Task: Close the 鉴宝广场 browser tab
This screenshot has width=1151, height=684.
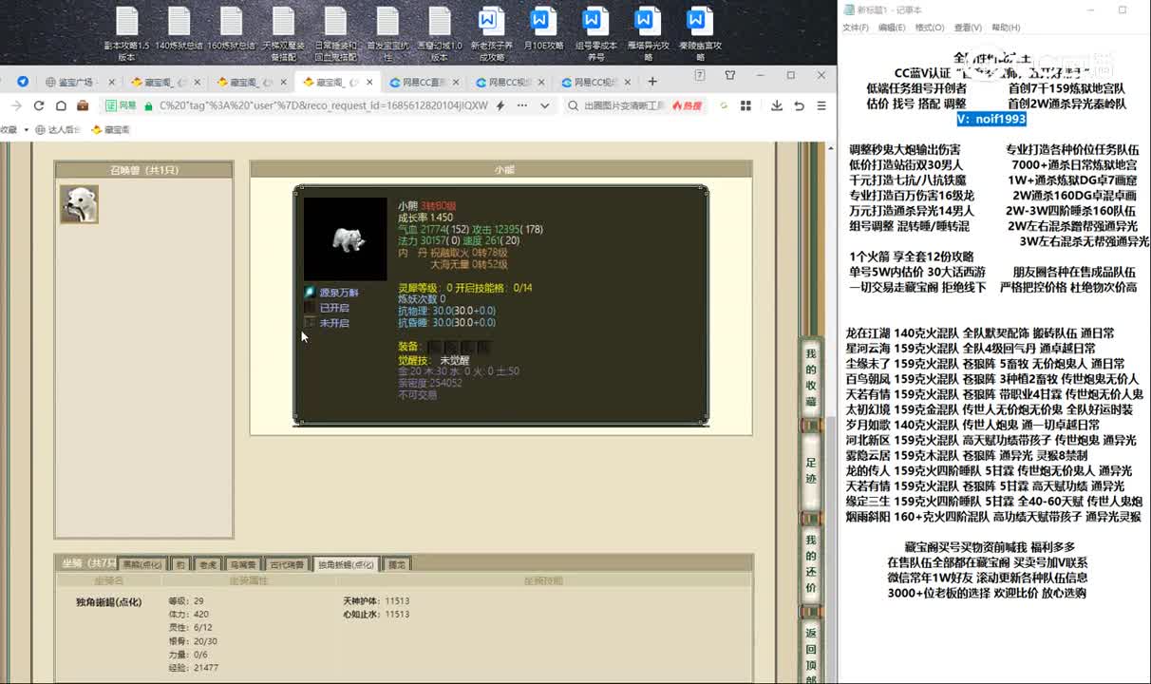Action: point(112,82)
